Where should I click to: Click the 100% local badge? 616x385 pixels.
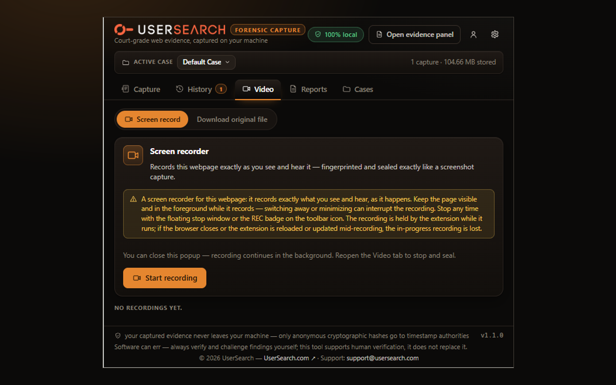336,35
